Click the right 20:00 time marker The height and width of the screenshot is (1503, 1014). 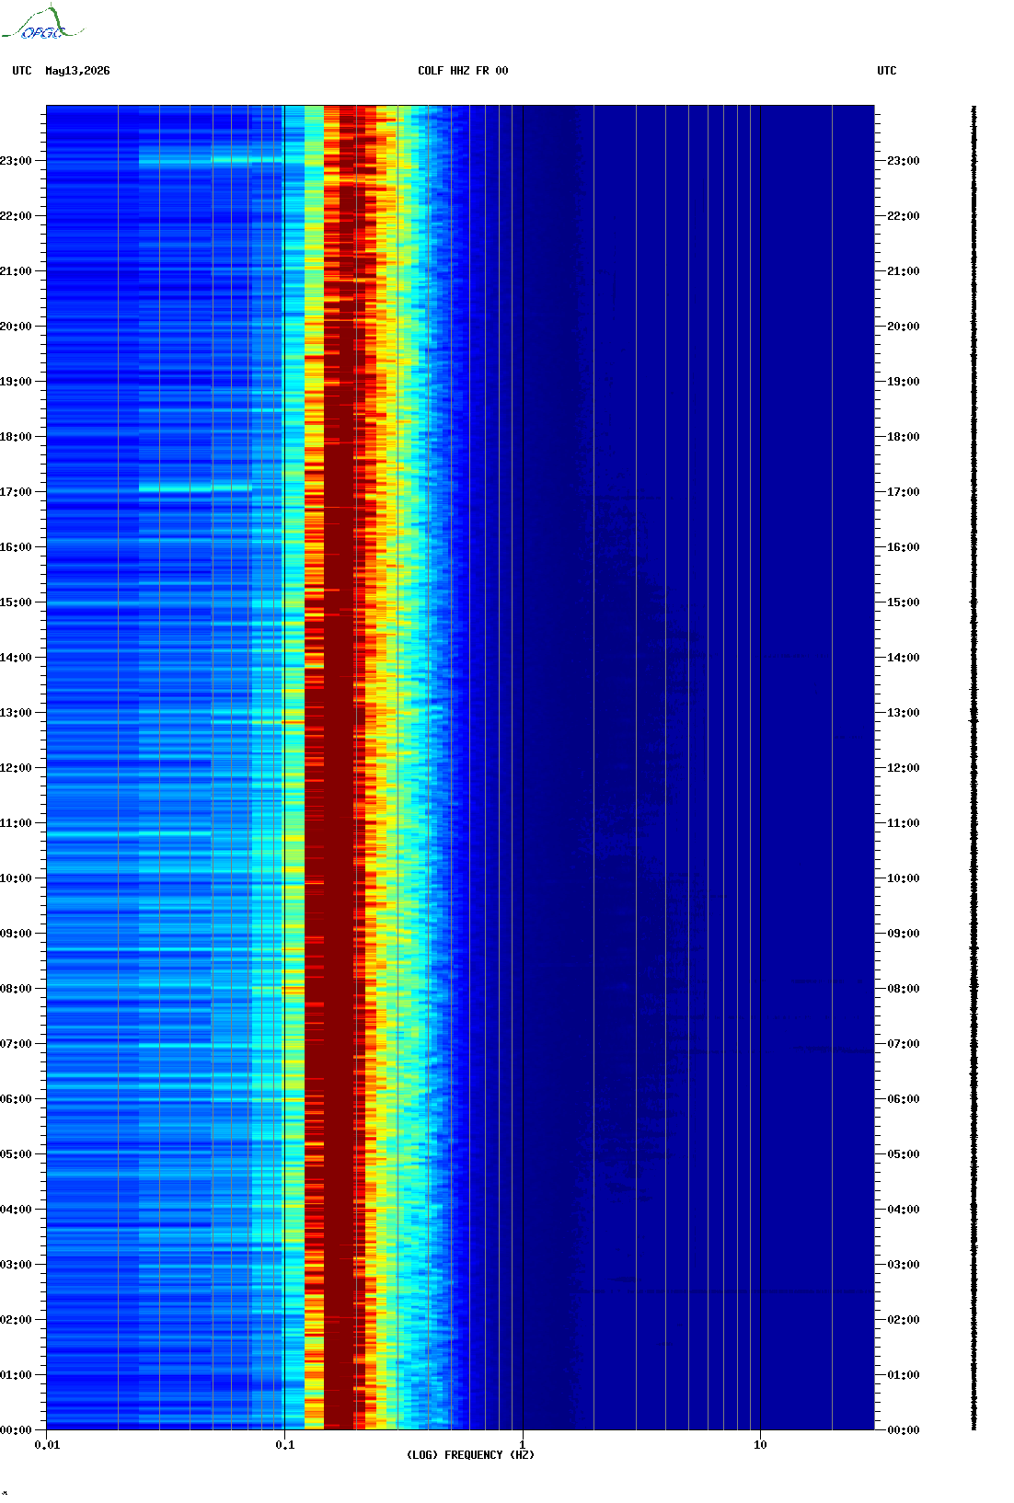point(904,327)
